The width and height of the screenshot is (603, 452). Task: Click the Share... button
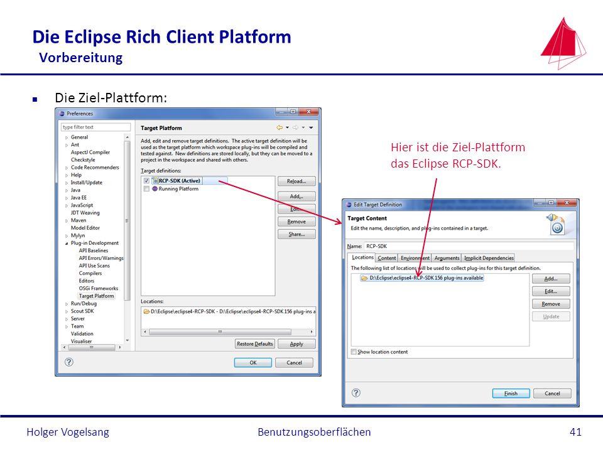tap(296, 234)
